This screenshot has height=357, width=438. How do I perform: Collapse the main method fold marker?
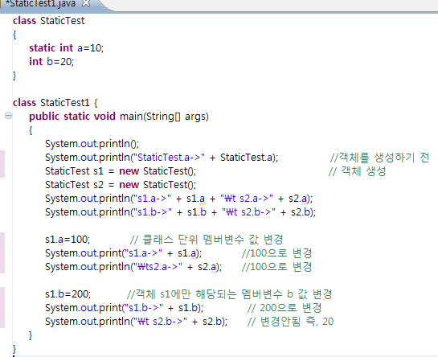(8, 115)
